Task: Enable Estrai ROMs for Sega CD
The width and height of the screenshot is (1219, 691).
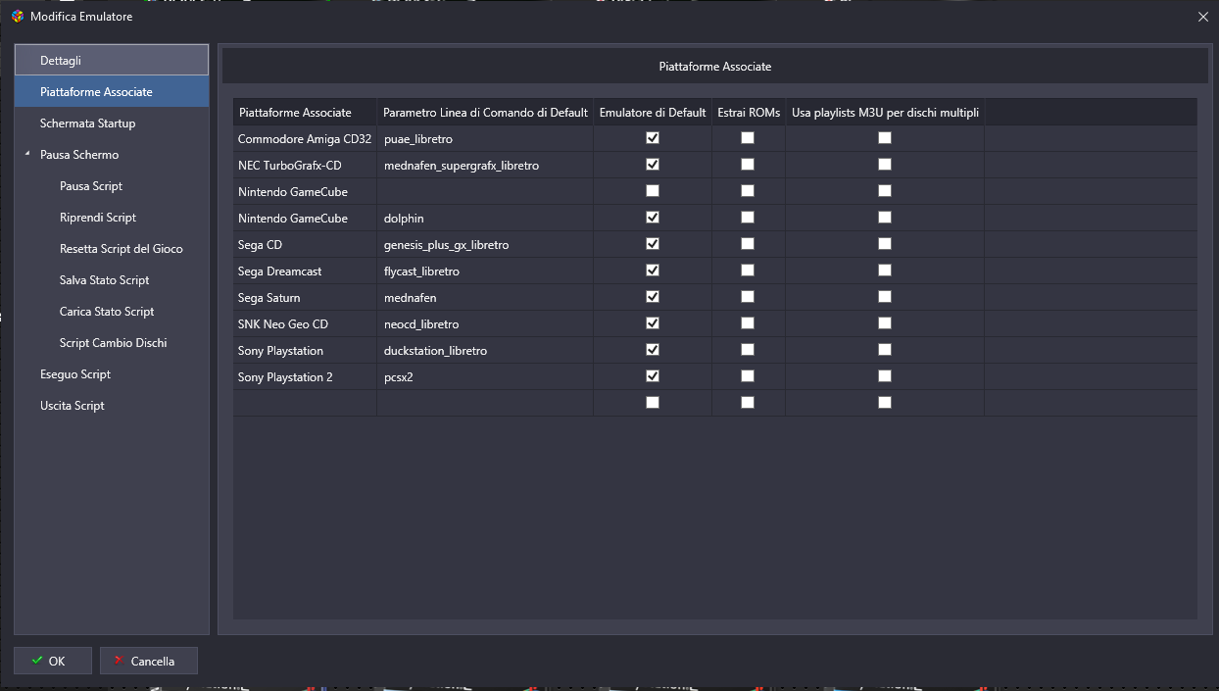Action: pos(748,244)
